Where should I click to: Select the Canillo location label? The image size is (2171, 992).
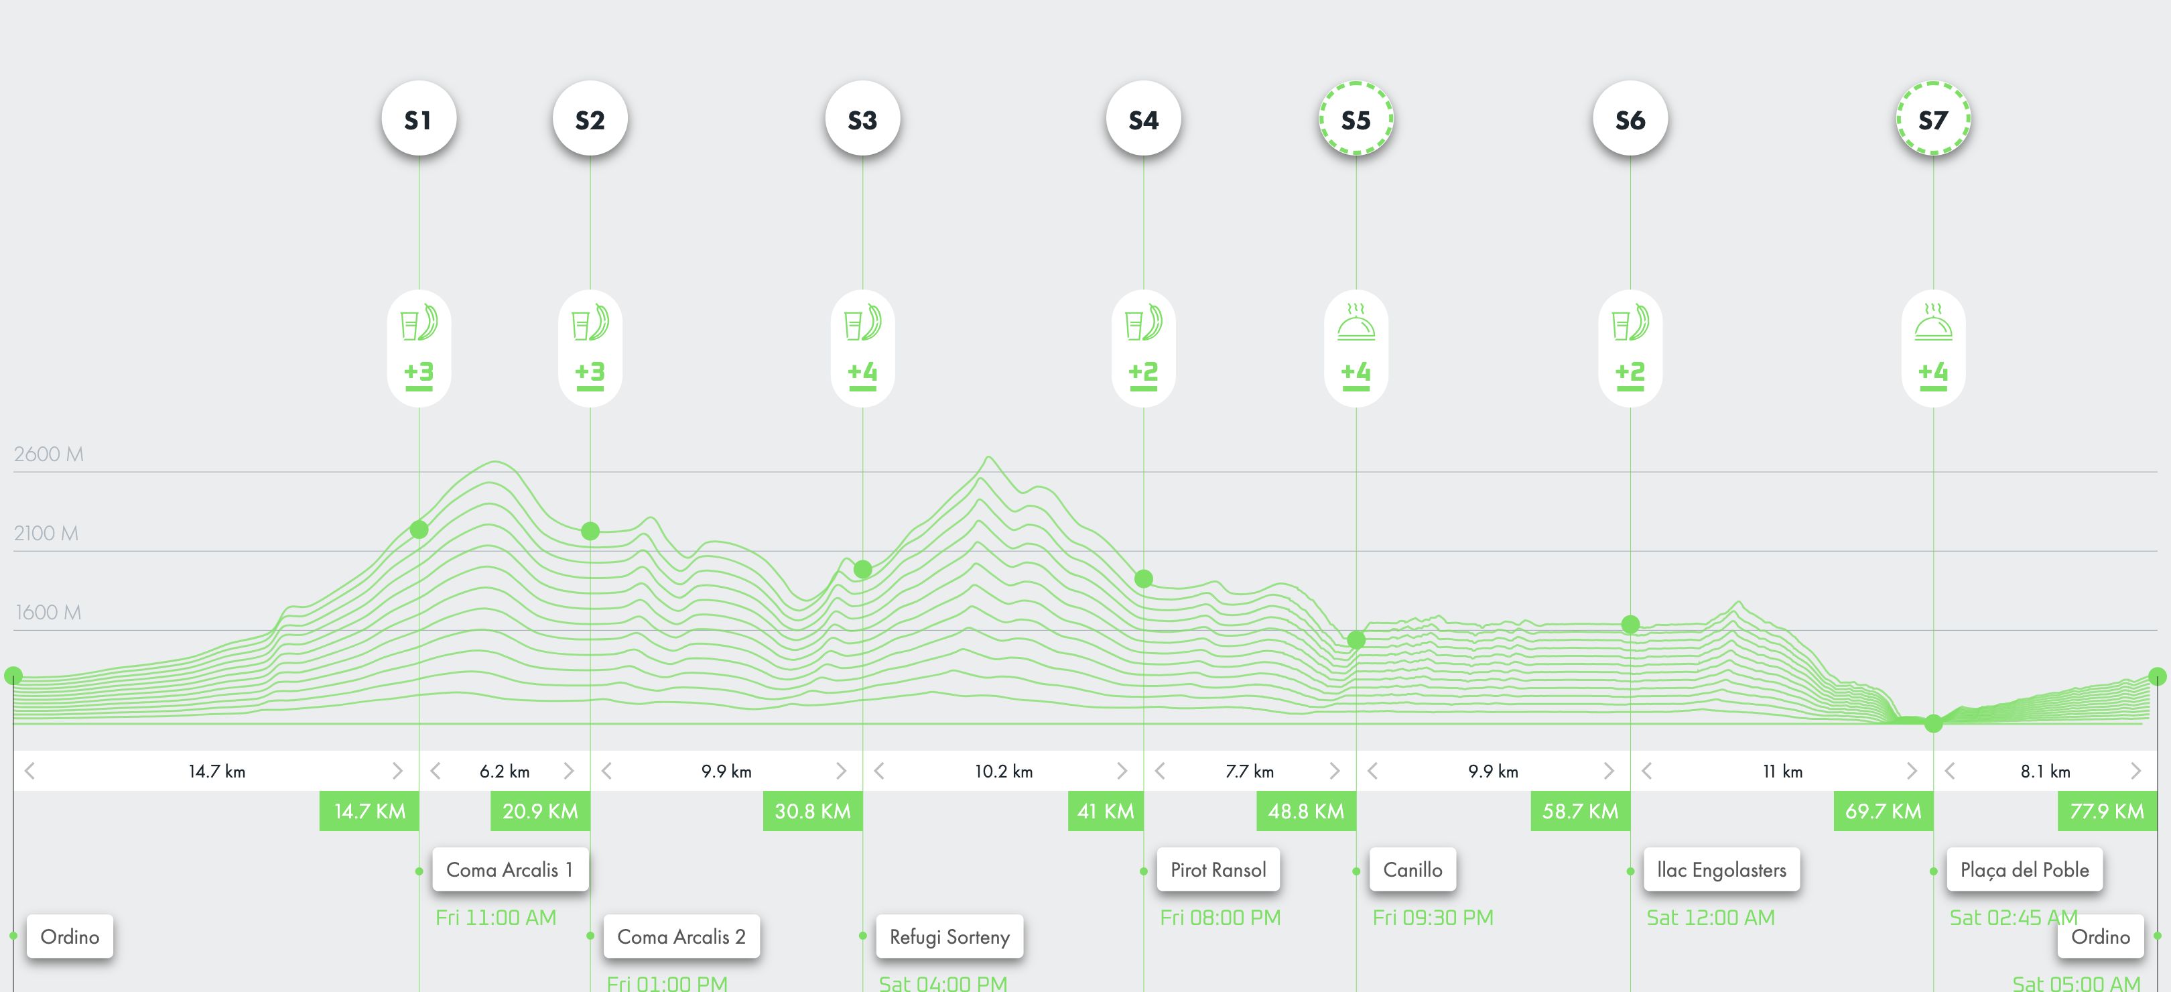[1412, 869]
